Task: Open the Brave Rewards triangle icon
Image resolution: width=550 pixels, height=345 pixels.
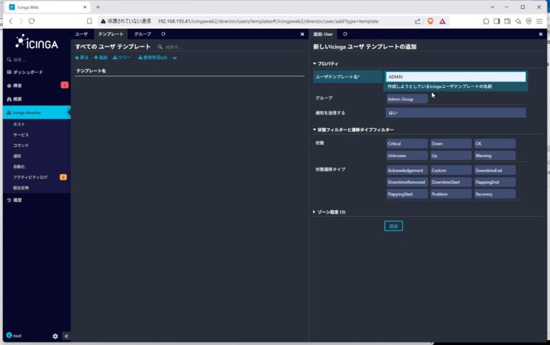Action: pyautogui.click(x=442, y=21)
